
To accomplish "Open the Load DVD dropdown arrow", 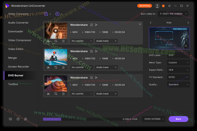I will click(x=62, y=14).
